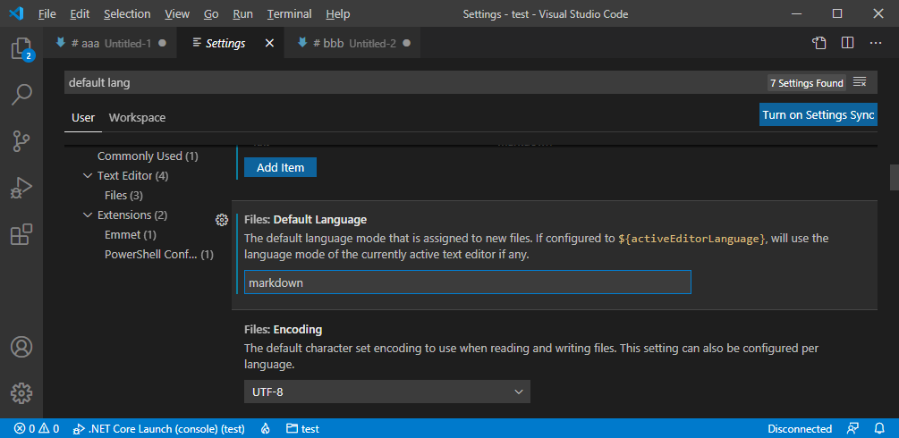Open the gear menu beside Default Language
Screen dimensions: 899x438
tap(222, 220)
